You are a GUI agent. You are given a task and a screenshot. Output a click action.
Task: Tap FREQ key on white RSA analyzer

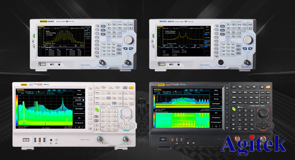[x=97, y=93]
